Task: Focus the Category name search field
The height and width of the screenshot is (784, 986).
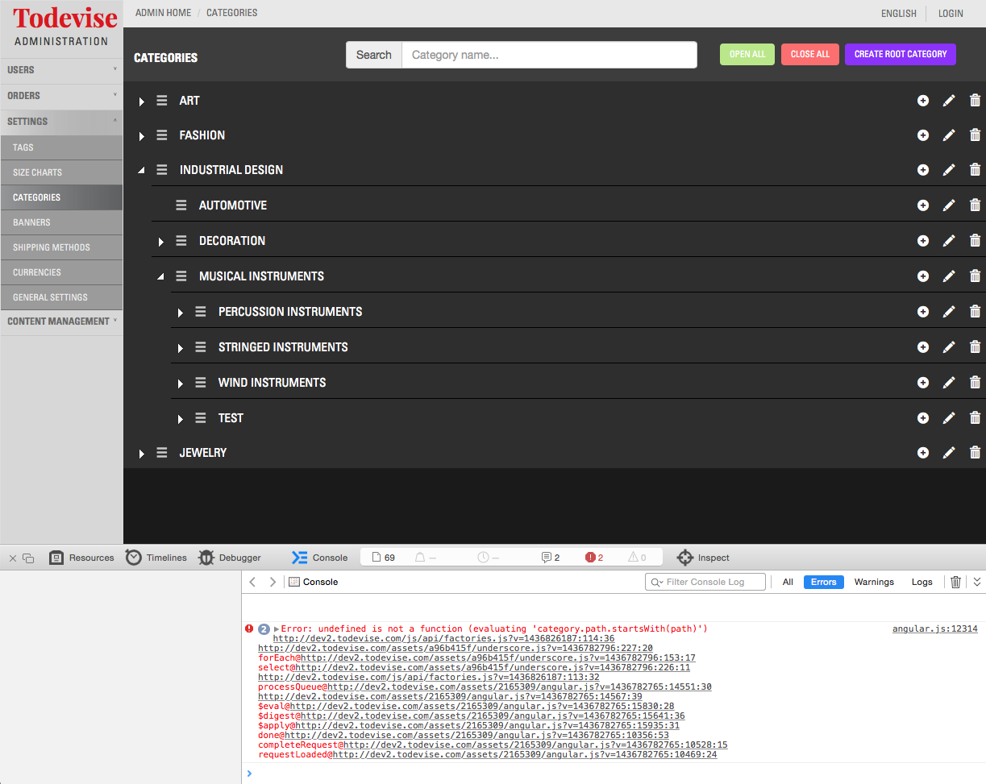Action: [550, 55]
